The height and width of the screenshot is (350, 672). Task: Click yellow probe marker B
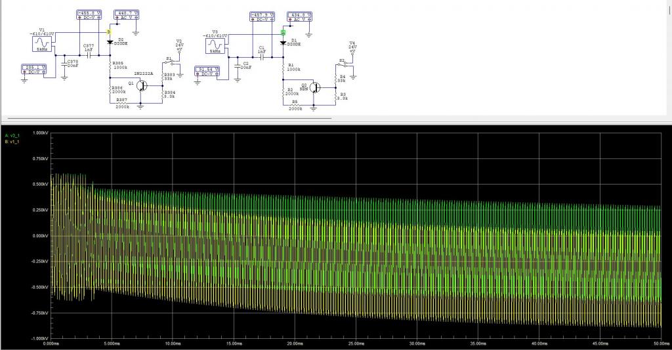point(110,31)
